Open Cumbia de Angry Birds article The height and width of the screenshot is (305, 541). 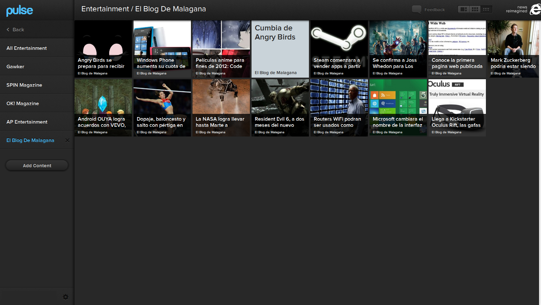tap(280, 49)
